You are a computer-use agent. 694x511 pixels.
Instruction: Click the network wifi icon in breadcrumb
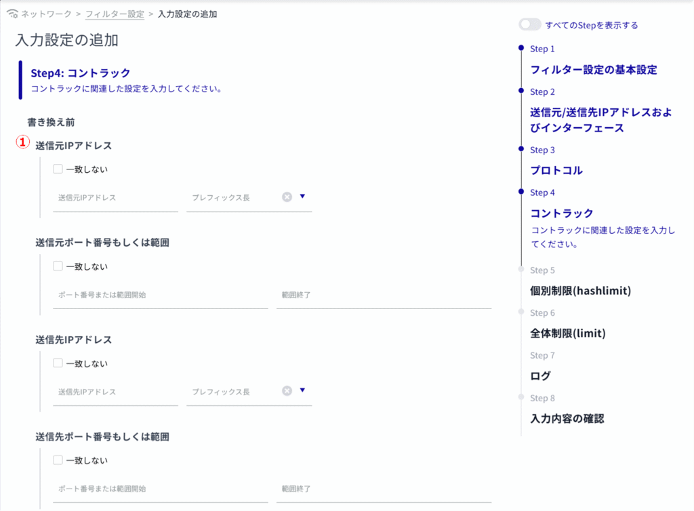pos(12,14)
